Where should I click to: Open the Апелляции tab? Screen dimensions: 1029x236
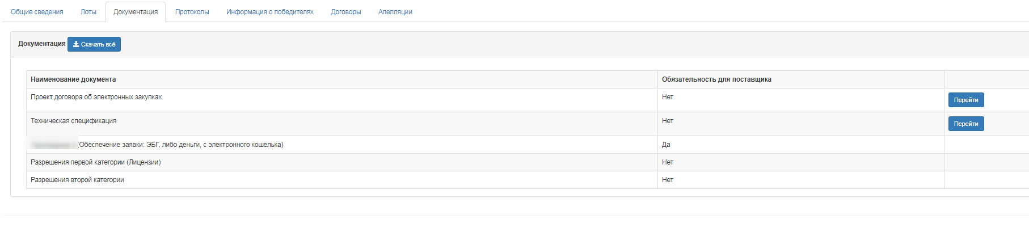tap(395, 12)
